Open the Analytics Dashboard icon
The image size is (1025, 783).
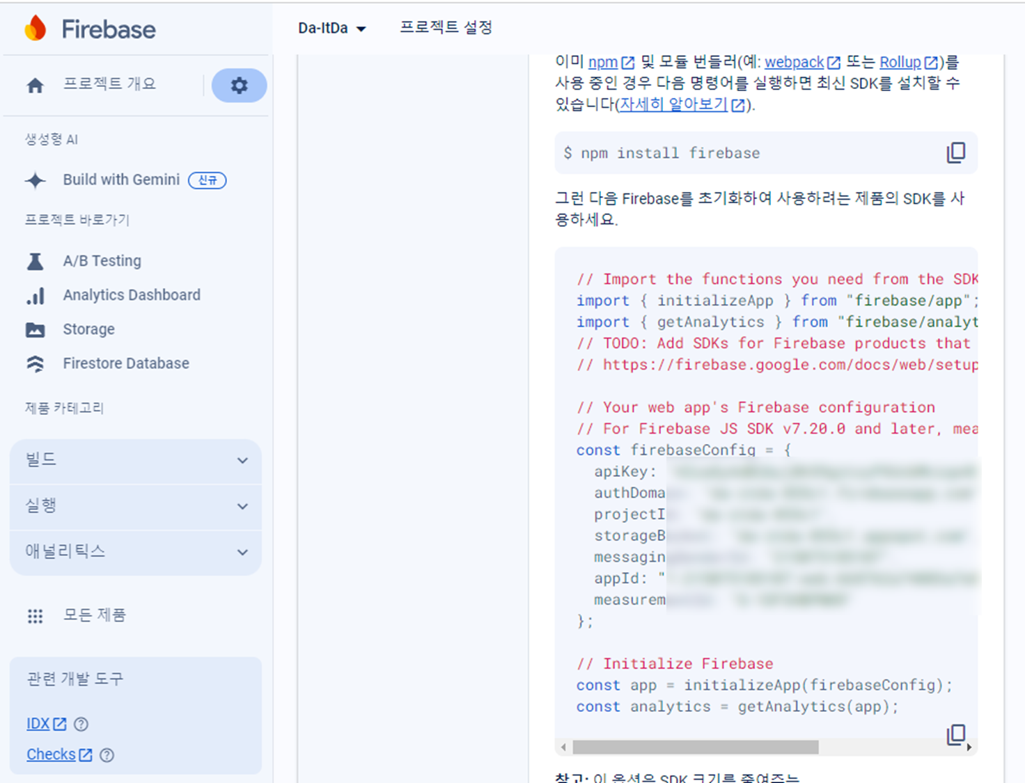pyautogui.click(x=36, y=295)
